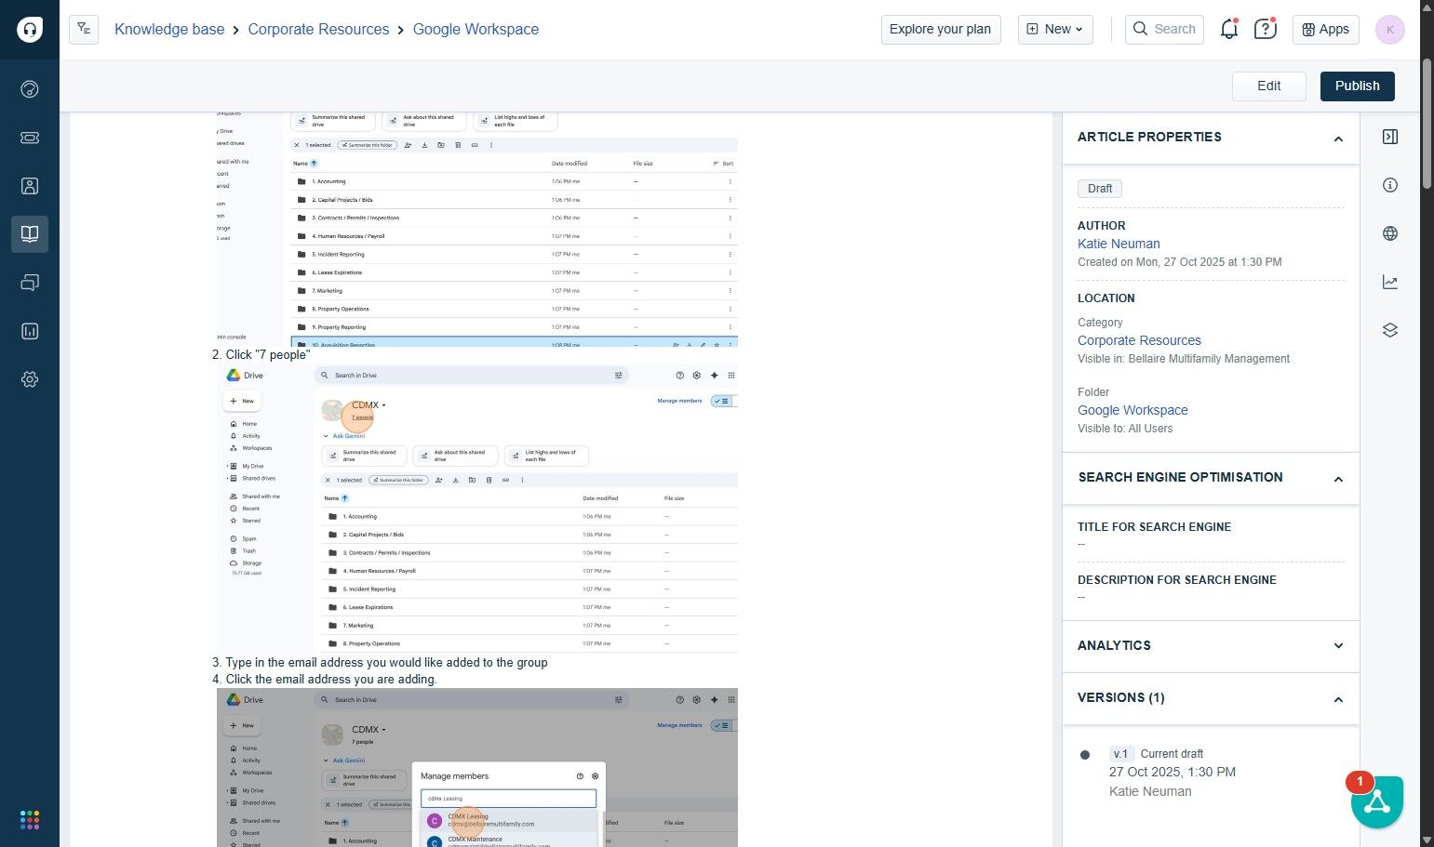Image resolution: width=1434 pixels, height=847 pixels.
Task: Collapse the Search Engine Optimisation section
Action: (x=1338, y=479)
